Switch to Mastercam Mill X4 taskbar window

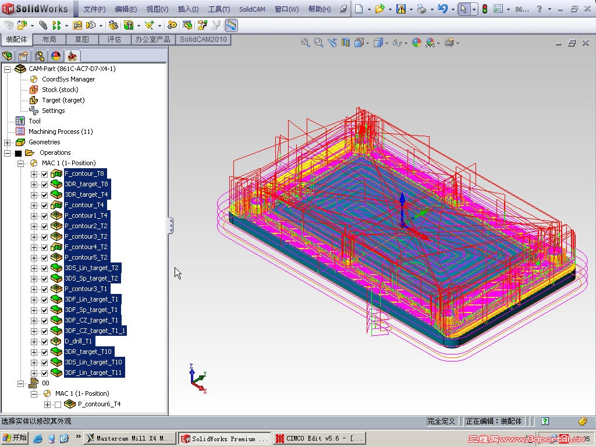[130, 438]
